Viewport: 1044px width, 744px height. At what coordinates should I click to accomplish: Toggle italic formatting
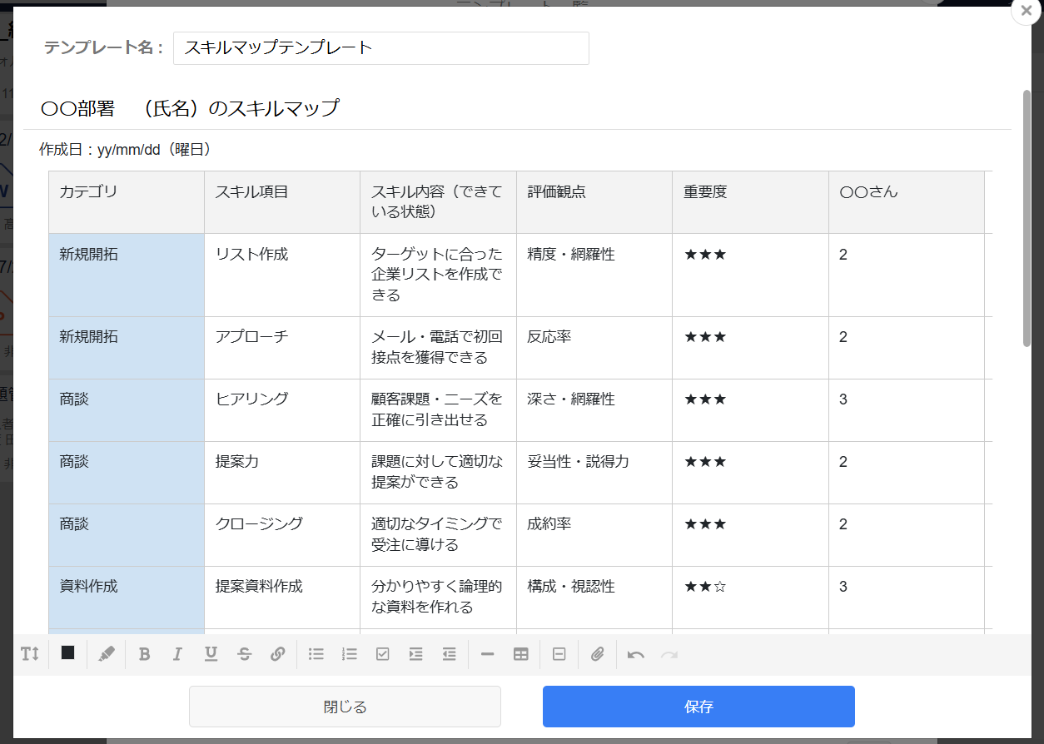(x=177, y=654)
